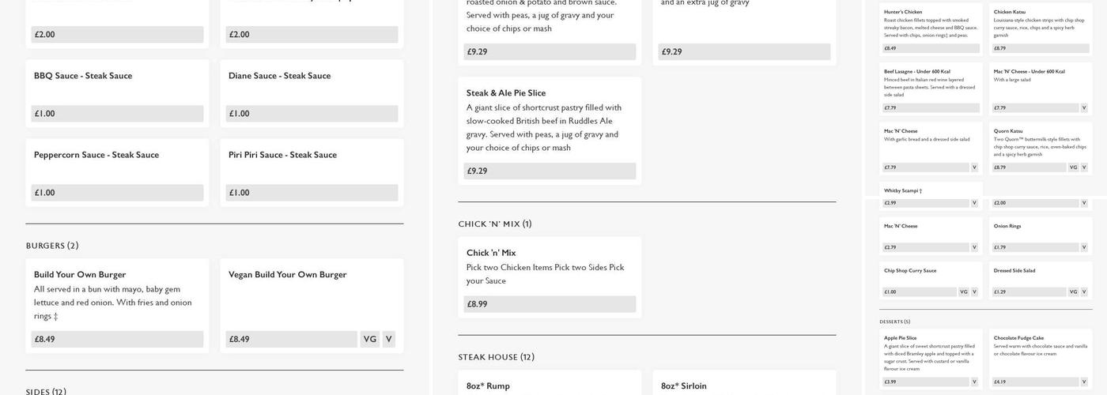Viewport: 1107px width, 395px height.
Task: Click the CHICK 'N' MIX (1) heading
Action: [495, 224]
